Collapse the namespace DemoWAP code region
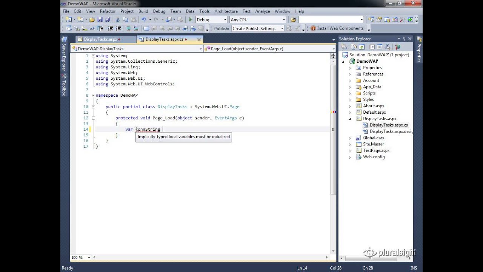483x272 pixels. point(93,95)
